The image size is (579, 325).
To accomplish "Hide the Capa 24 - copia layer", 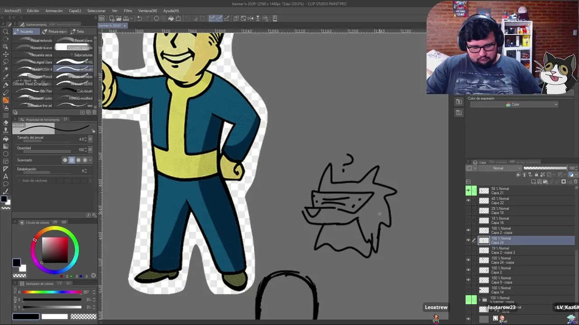I will click(x=468, y=260).
